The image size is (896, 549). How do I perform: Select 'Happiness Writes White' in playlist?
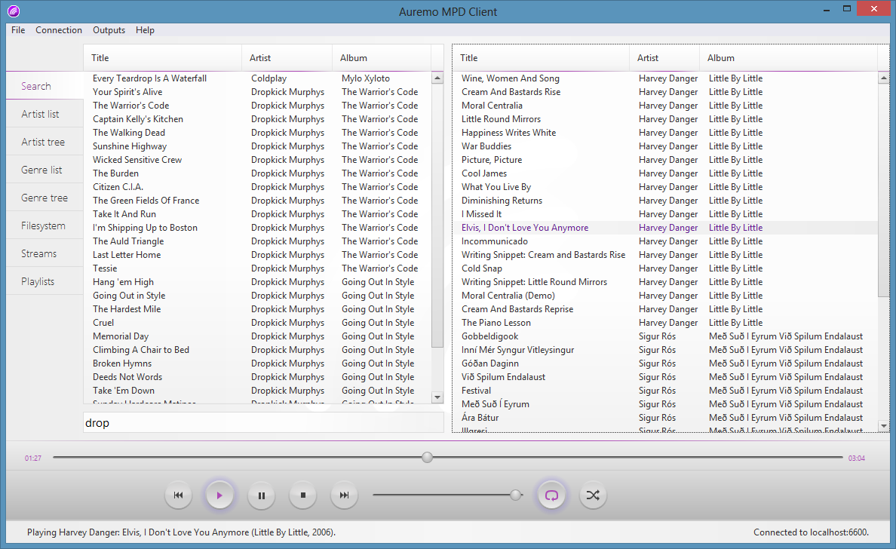click(666, 133)
